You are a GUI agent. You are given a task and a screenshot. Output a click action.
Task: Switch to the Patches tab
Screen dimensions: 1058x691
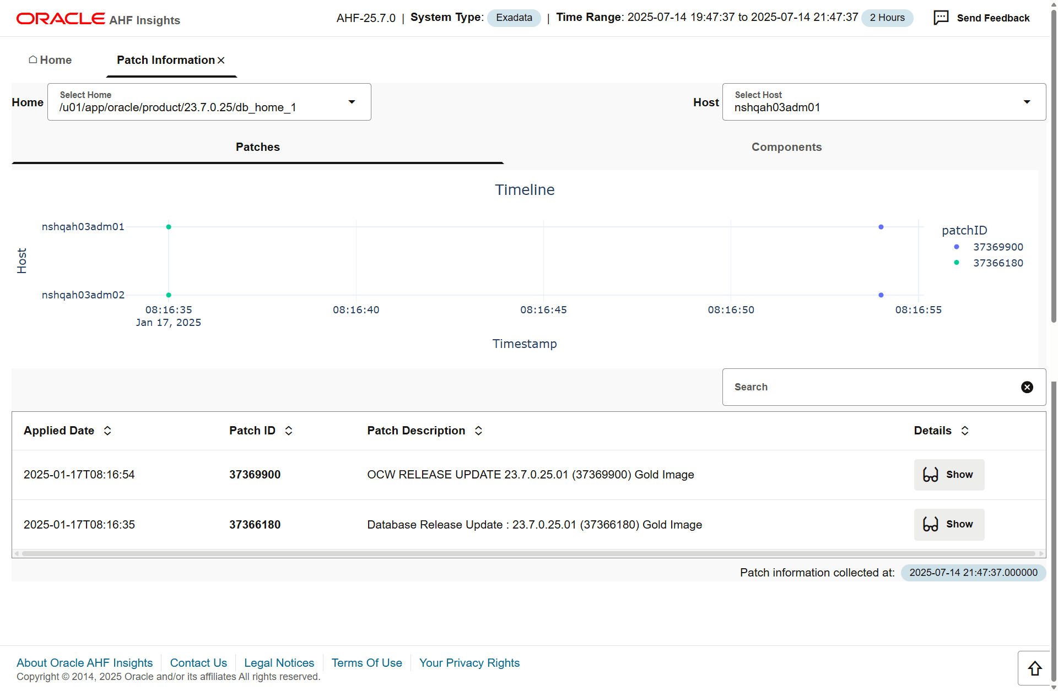point(258,146)
